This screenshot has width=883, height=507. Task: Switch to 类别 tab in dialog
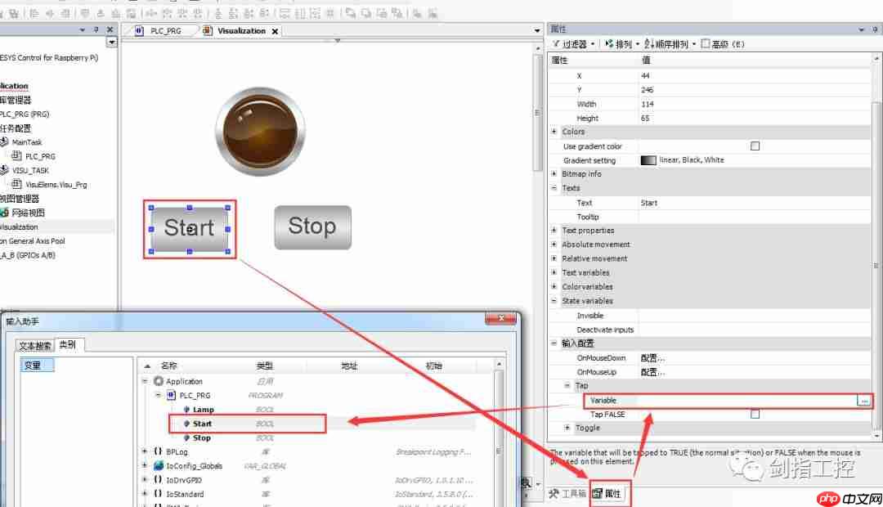[x=68, y=344]
